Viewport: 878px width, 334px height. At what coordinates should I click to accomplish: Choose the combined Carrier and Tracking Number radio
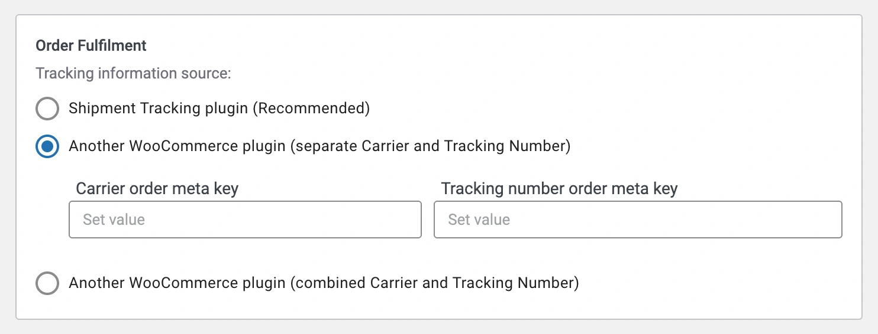(x=47, y=283)
